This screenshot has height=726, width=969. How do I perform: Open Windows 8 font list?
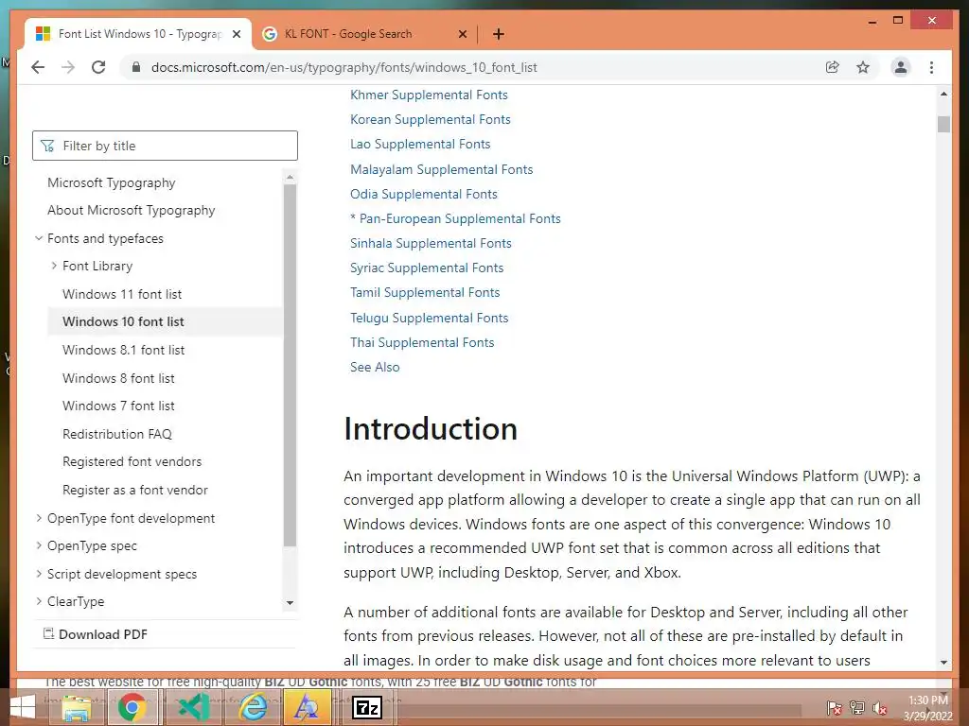tap(118, 378)
